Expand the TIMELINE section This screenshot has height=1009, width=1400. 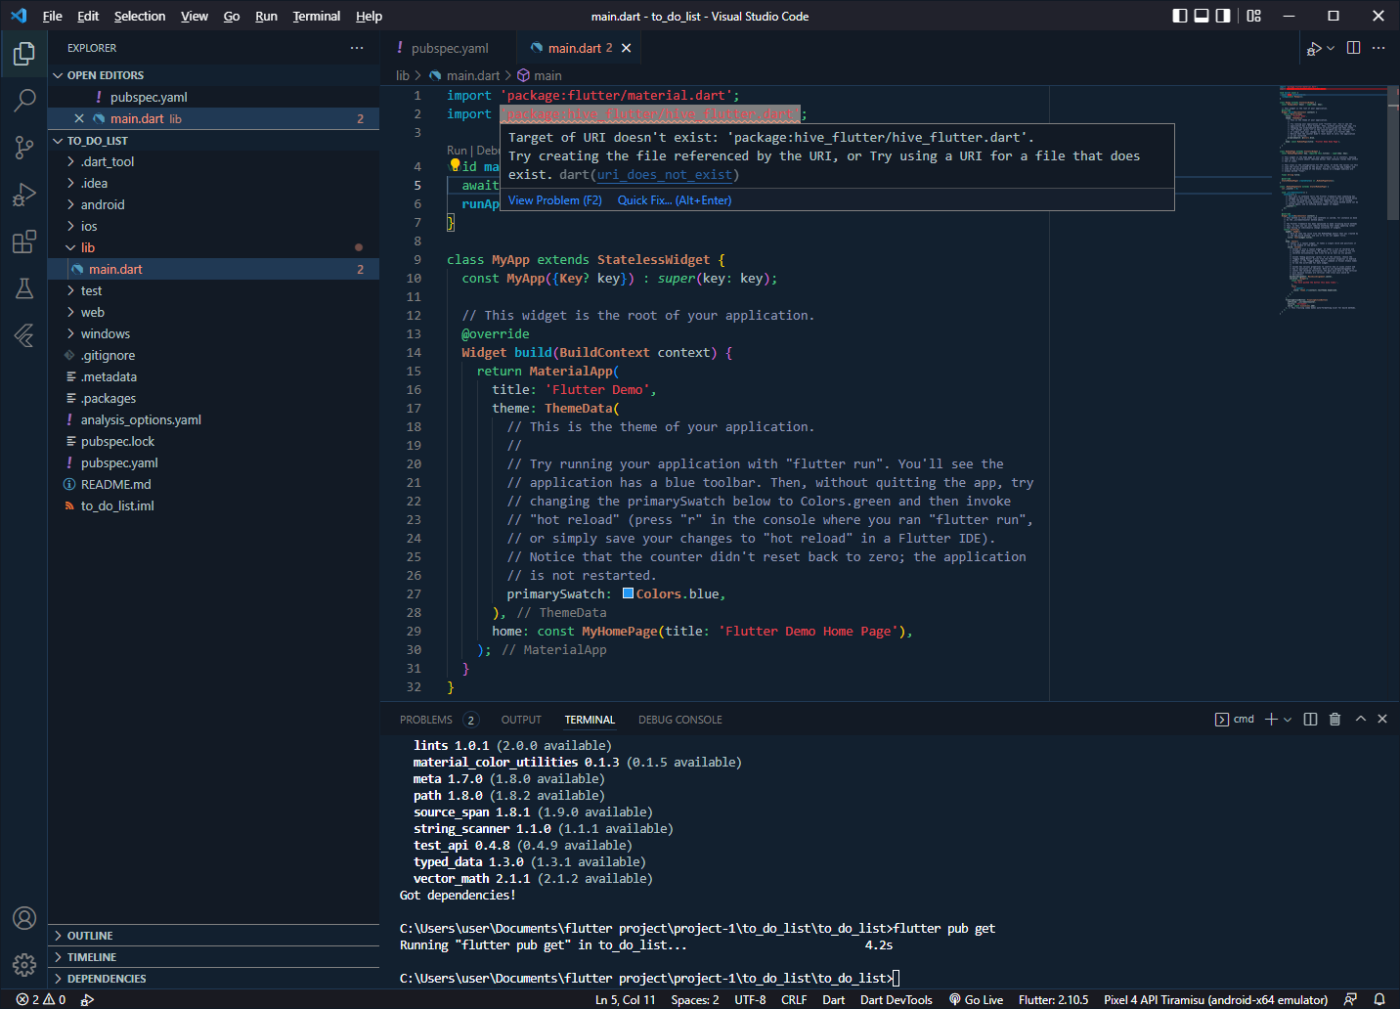coord(213,957)
